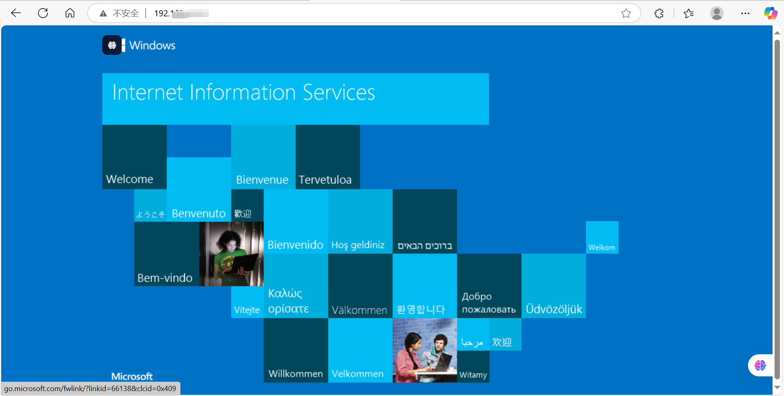Screen dimensions: 784x396
Task: Click the Hebrew ברוכים הבאים tile
Action: click(x=425, y=221)
